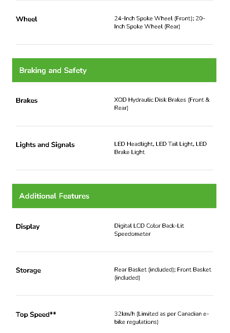Click the Digital LCD Color Back-Lit text
This screenshot has width=230, height=333.
149,226
